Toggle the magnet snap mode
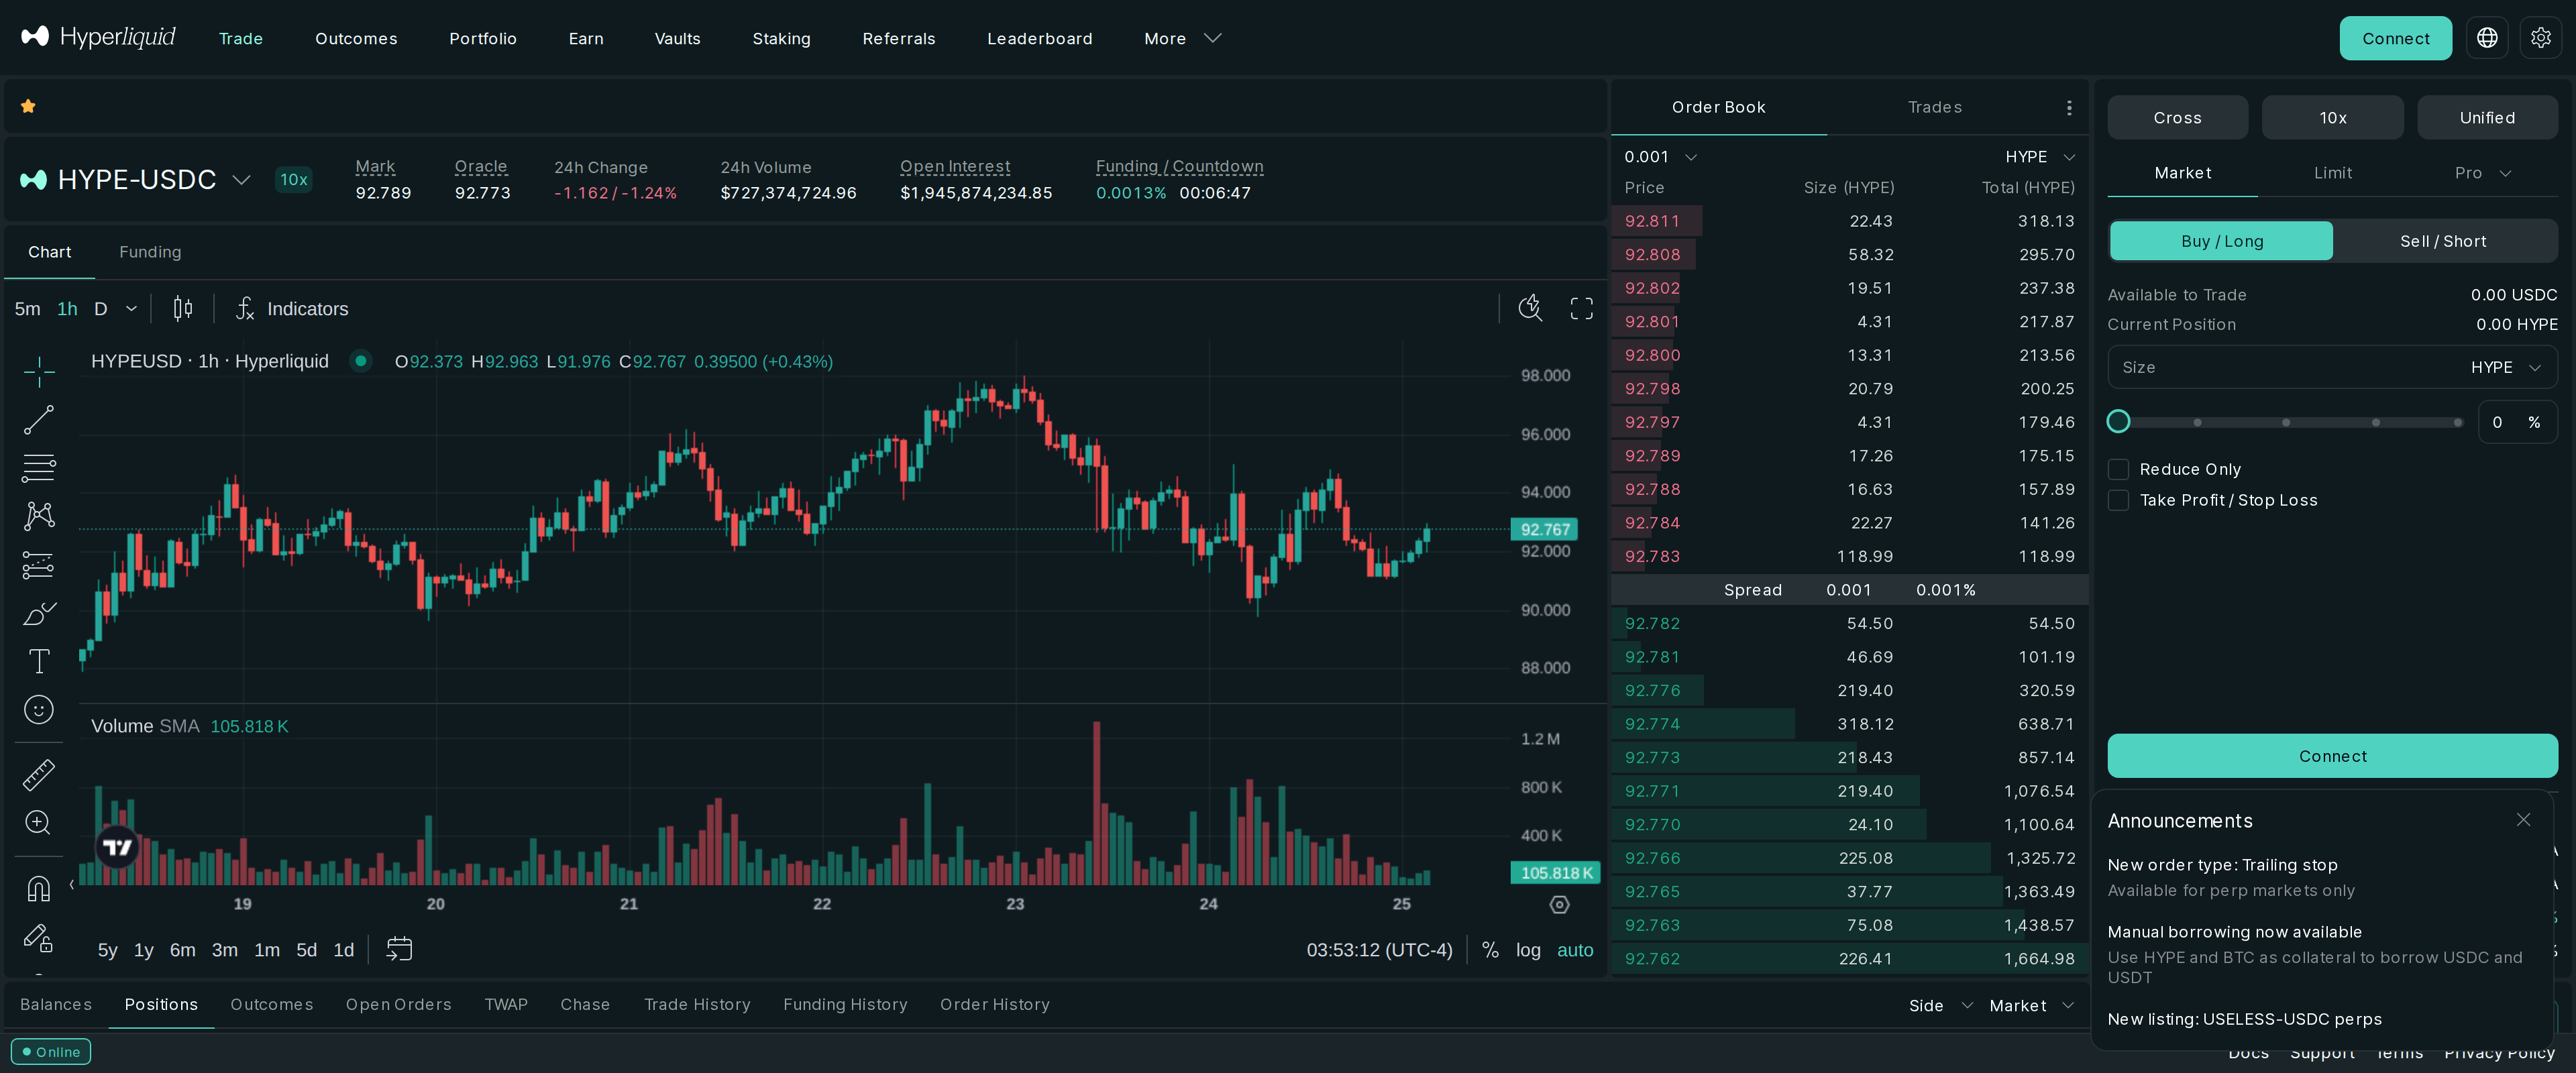 point(39,888)
